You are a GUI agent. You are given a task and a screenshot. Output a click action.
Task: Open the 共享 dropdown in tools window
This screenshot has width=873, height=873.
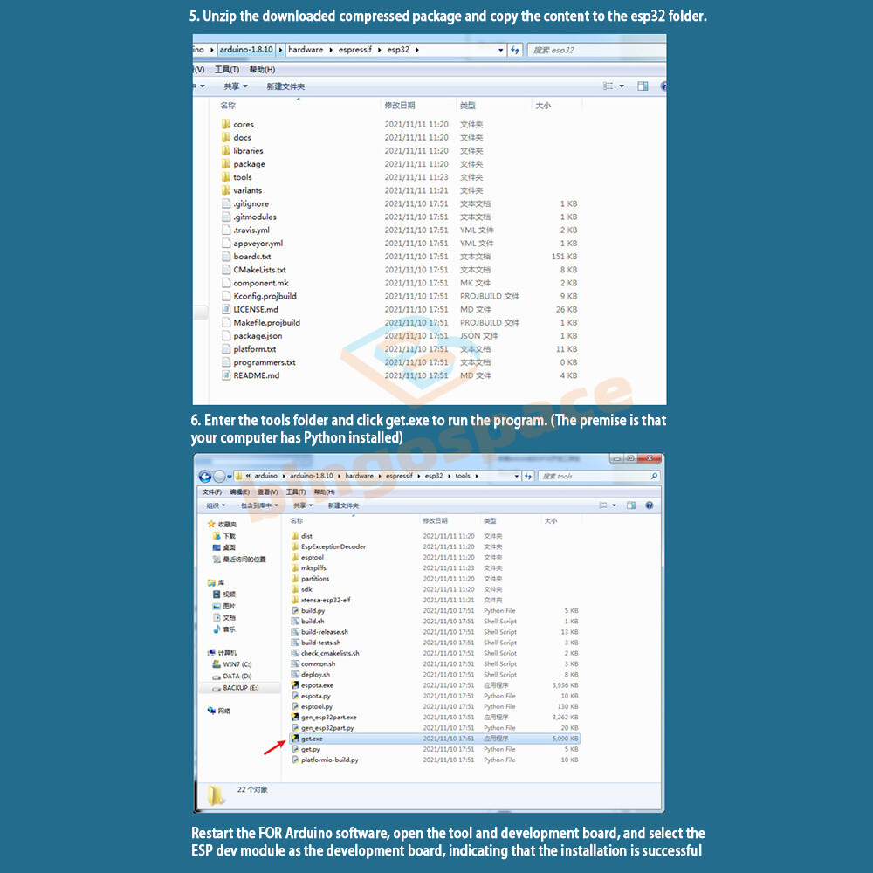pyautogui.click(x=303, y=505)
